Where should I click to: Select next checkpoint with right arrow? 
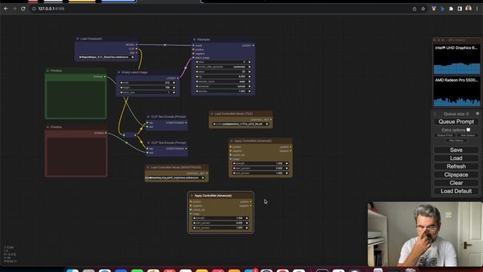[x=133, y=57]
